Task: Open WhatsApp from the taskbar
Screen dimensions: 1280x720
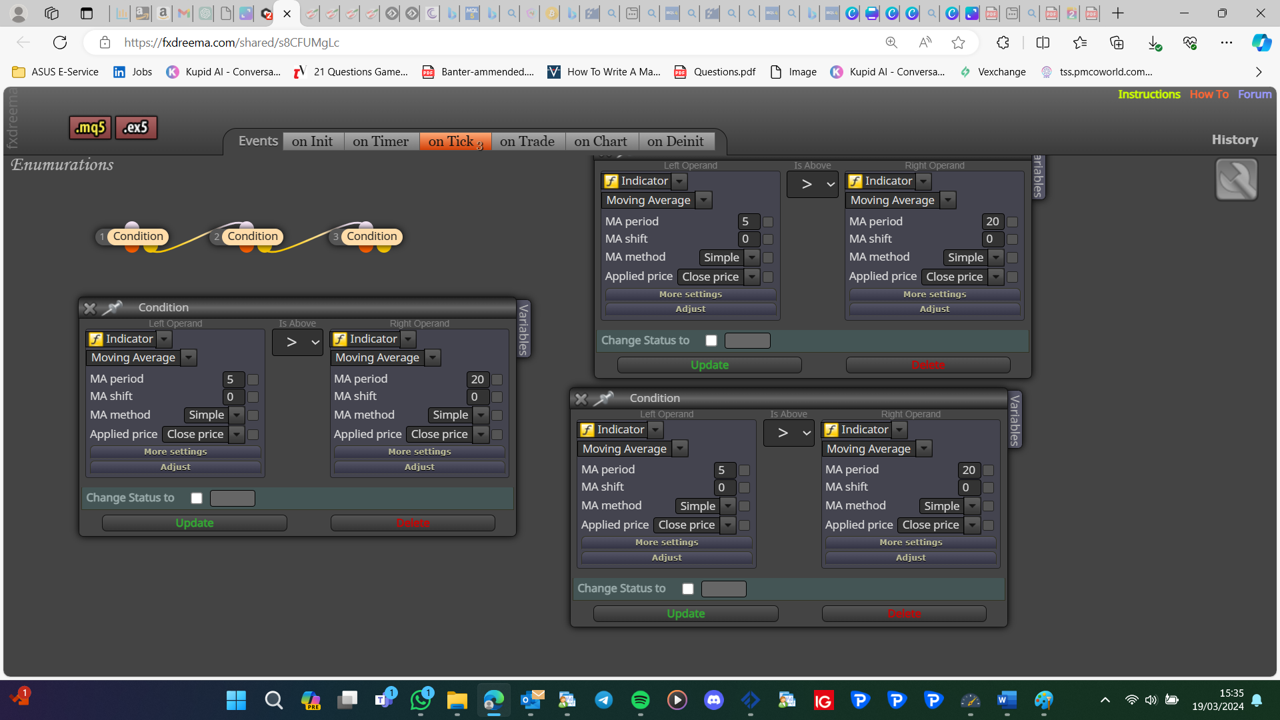Action: coord(421,700)
